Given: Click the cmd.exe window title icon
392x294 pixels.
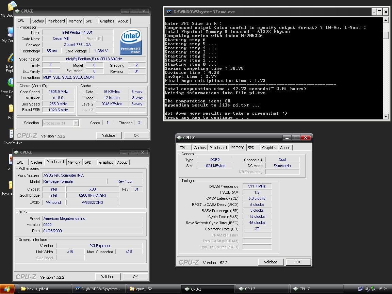Looking at the screenshot, I should coord(169,12).
